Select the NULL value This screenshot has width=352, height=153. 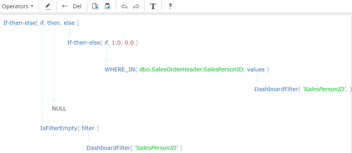(59, 108)
